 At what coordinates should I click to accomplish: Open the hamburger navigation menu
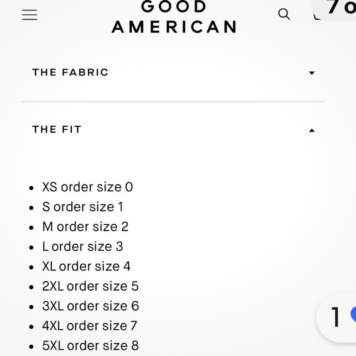pyautogui.click(x=30, y=15)
